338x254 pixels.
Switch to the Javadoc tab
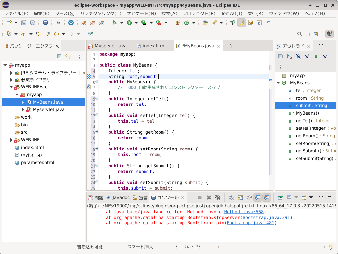118,198
